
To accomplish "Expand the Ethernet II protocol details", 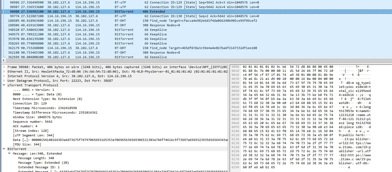I will (x=4, y=72).
